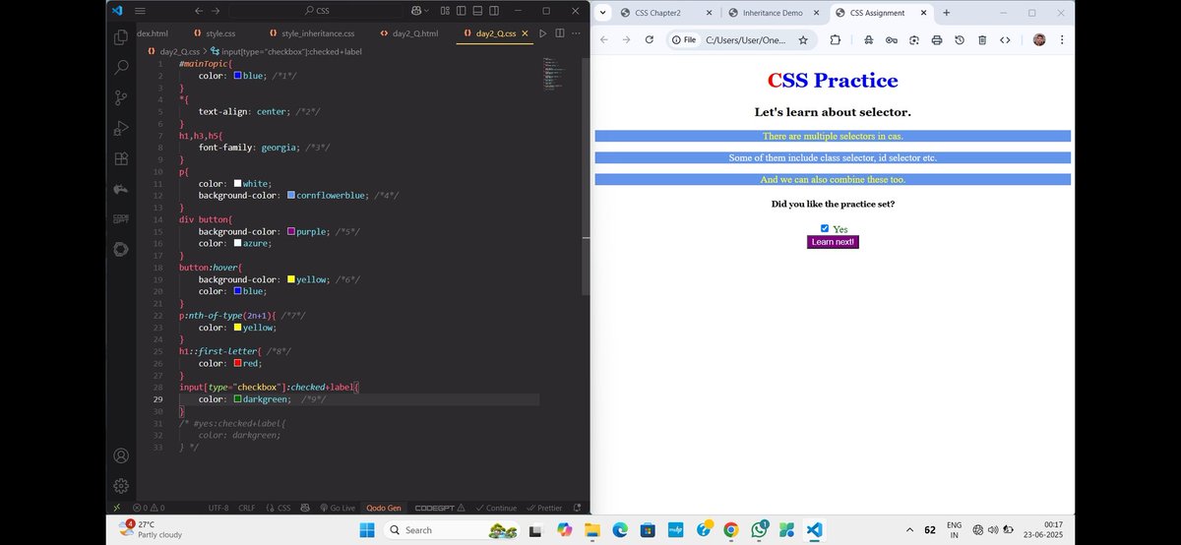Open the VS Code hamburger menu
This screenshot has height=545, width=1181.
tap(140, 11)
